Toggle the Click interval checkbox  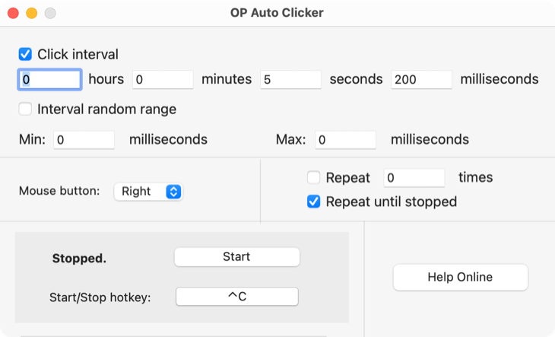click(x=25, y=55)
